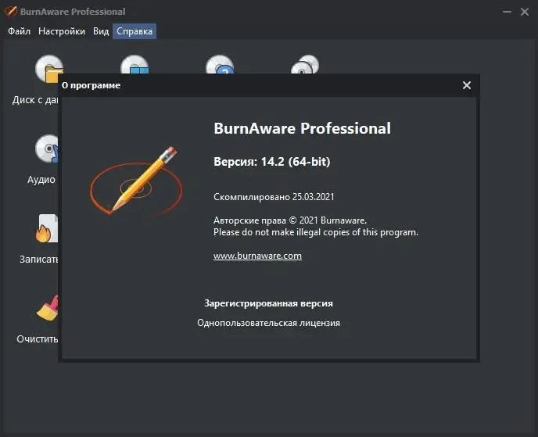Click the Скомпилировано 25.03.2021 text
Viewport: 538px width, 437px height.
click(x=274, y=197)
